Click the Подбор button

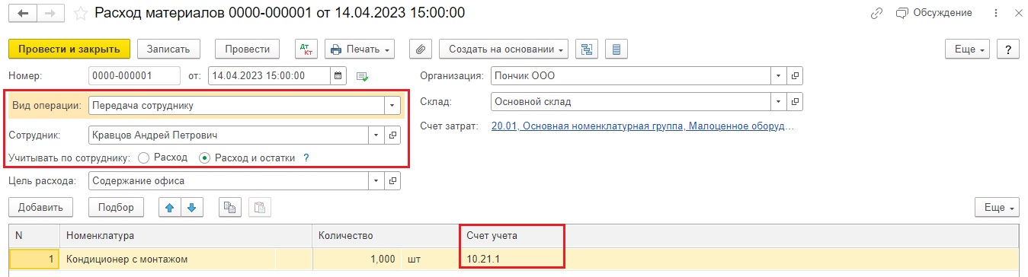coord(116,207)
